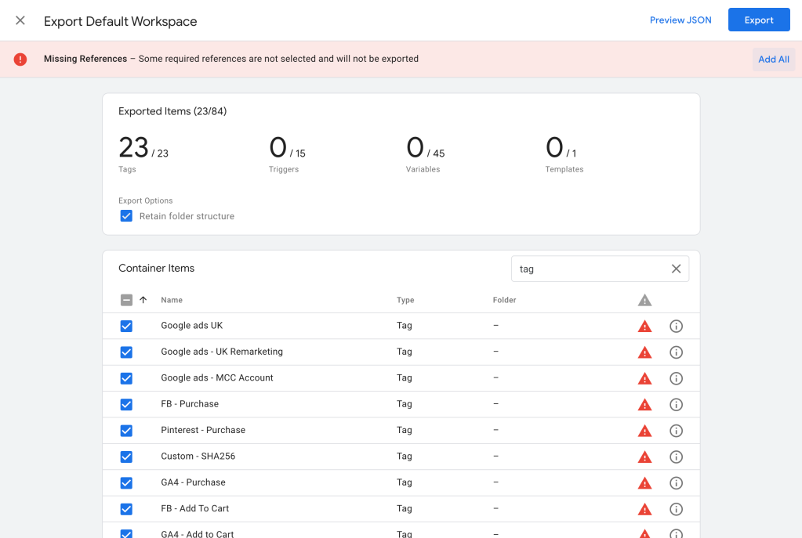Toggle the select-all header checkbox
The image size is (802, 538).
(126, 300)
